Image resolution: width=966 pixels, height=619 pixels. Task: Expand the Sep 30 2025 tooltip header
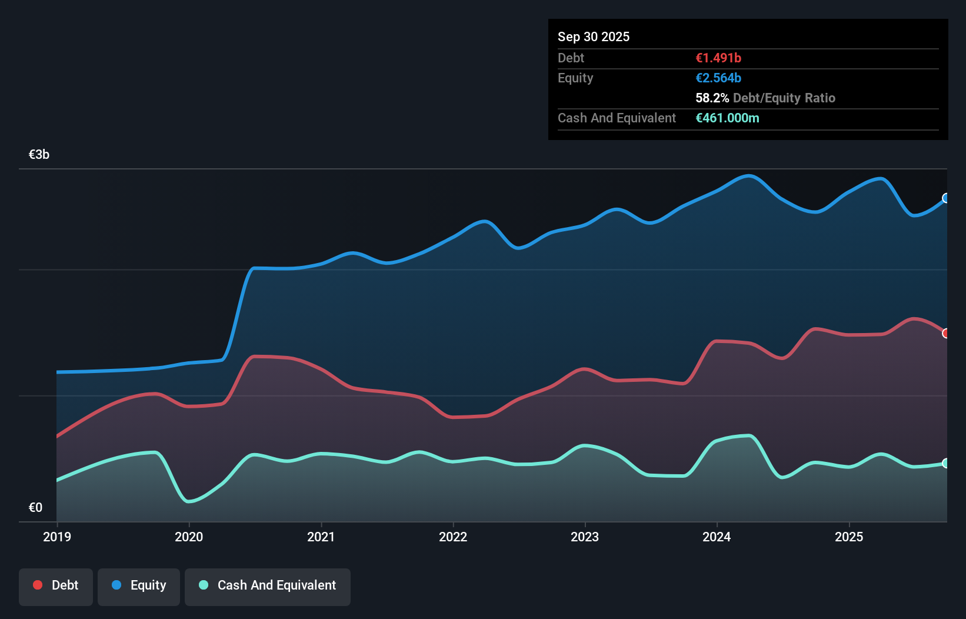coord(594,36)
